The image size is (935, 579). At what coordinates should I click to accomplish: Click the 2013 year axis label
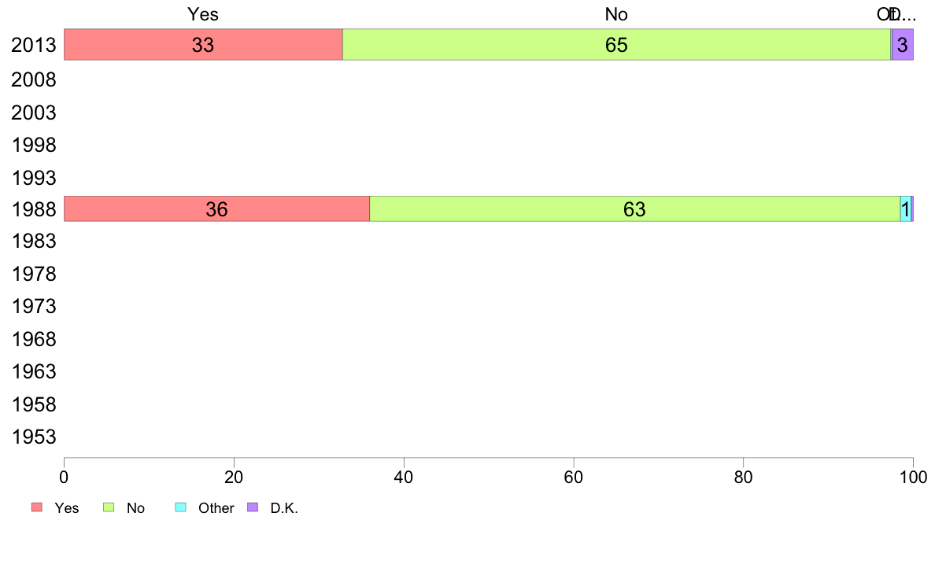tap(33, 46)
